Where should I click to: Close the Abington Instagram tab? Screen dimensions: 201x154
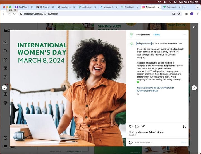click(159, 7)
